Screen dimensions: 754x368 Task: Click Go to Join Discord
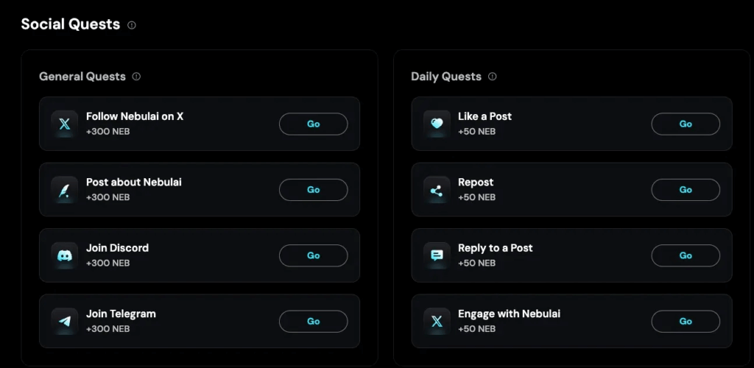coord(314,255)
